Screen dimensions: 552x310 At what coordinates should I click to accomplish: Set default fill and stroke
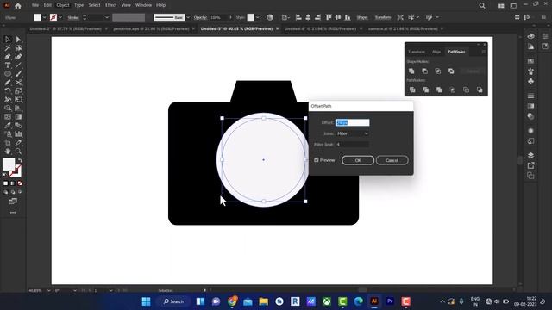pos(5,174)
